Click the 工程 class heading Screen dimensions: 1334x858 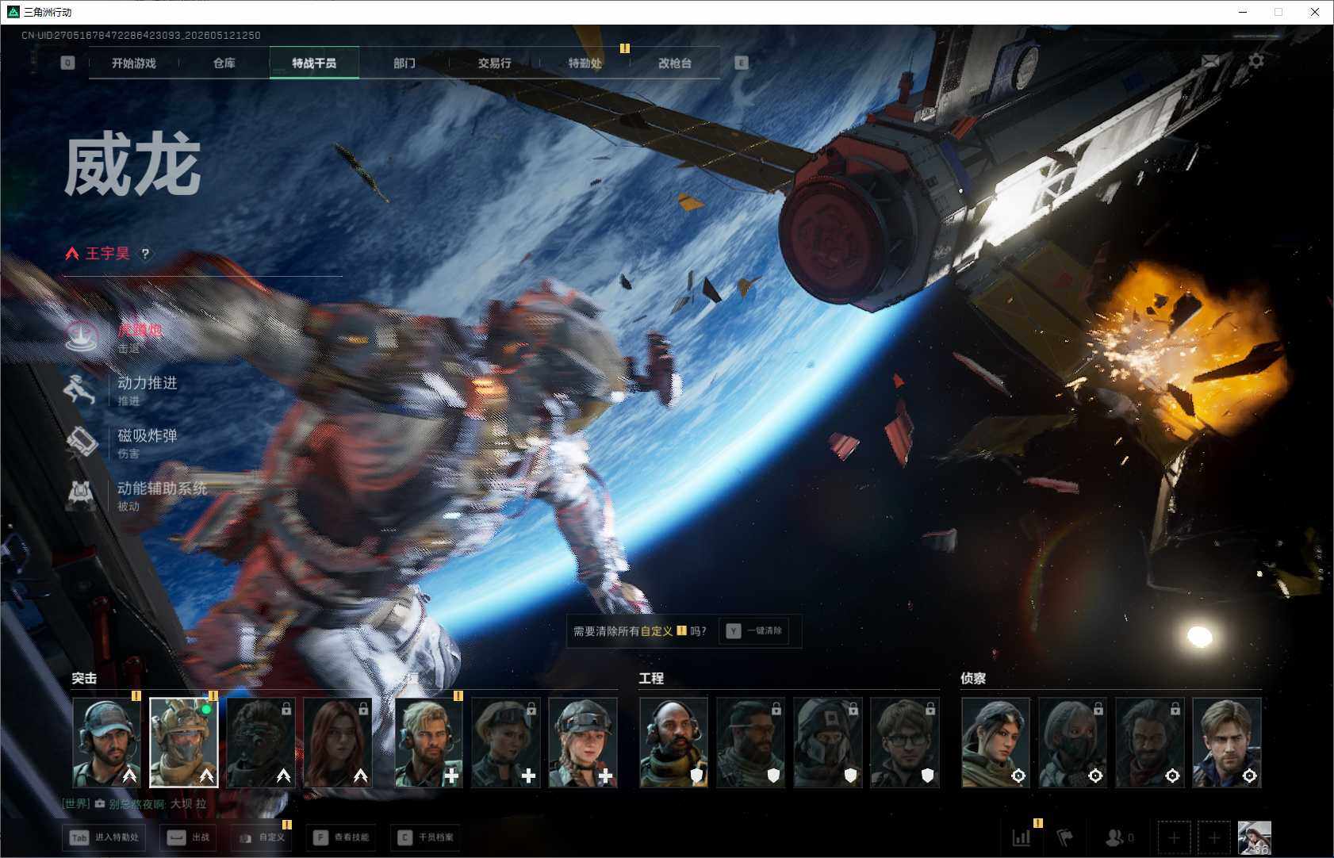pos(651,678)
